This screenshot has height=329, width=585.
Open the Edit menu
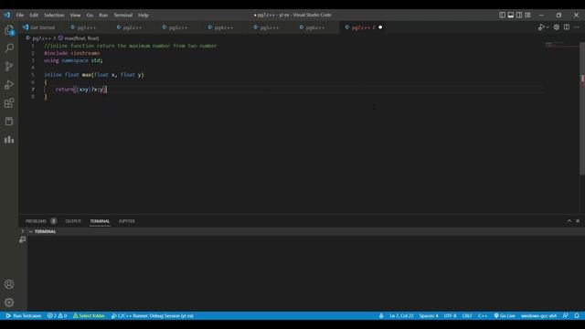(34, 16)
